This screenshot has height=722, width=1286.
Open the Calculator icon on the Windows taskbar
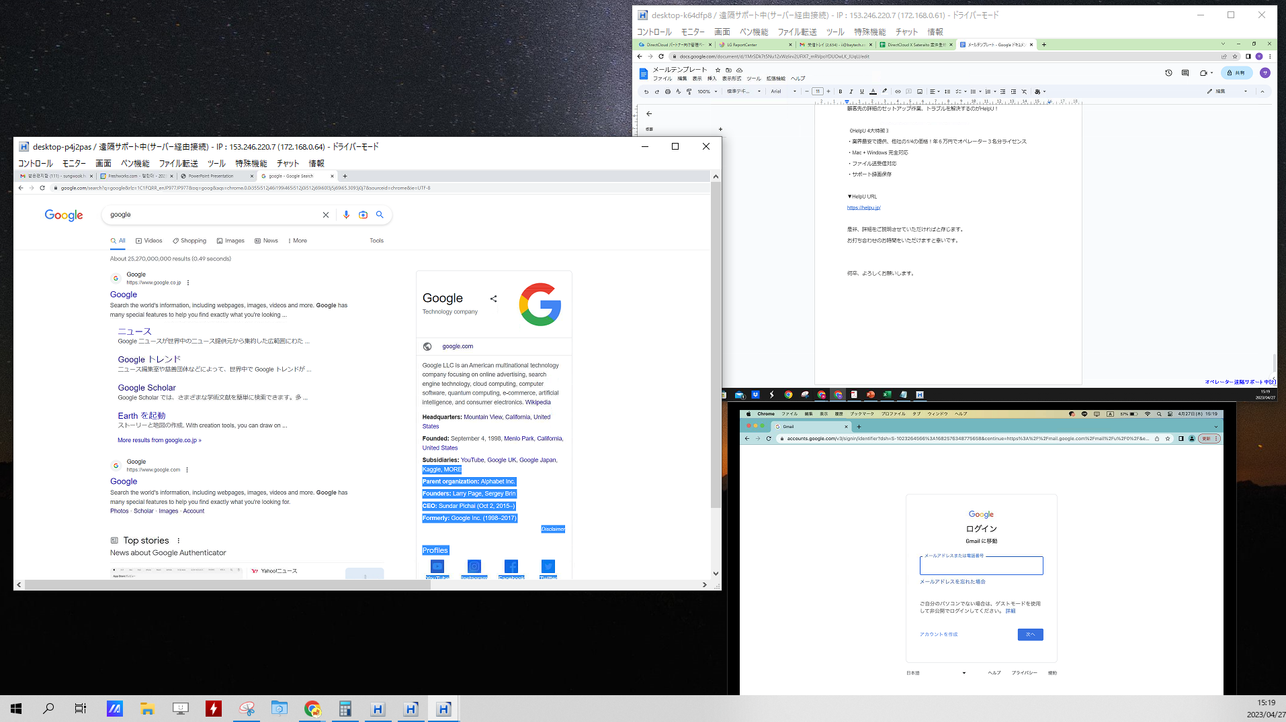[x=345, y=709]
